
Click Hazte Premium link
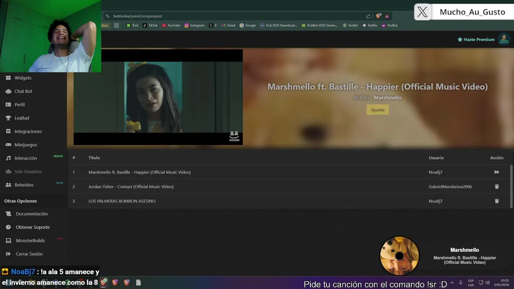pyautogui.click(x=476, y=39)
